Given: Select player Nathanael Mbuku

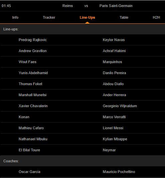Looking at the screenshot, I should click(33, 139).
